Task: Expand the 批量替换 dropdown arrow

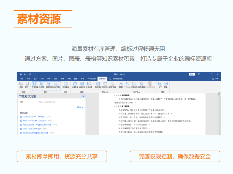Action: 75,89
